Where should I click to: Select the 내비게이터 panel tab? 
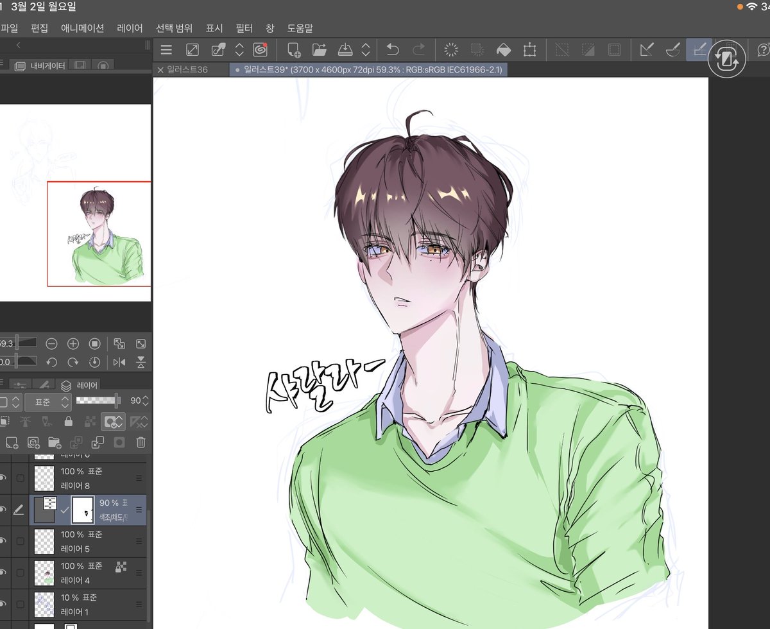pos(40,65)
